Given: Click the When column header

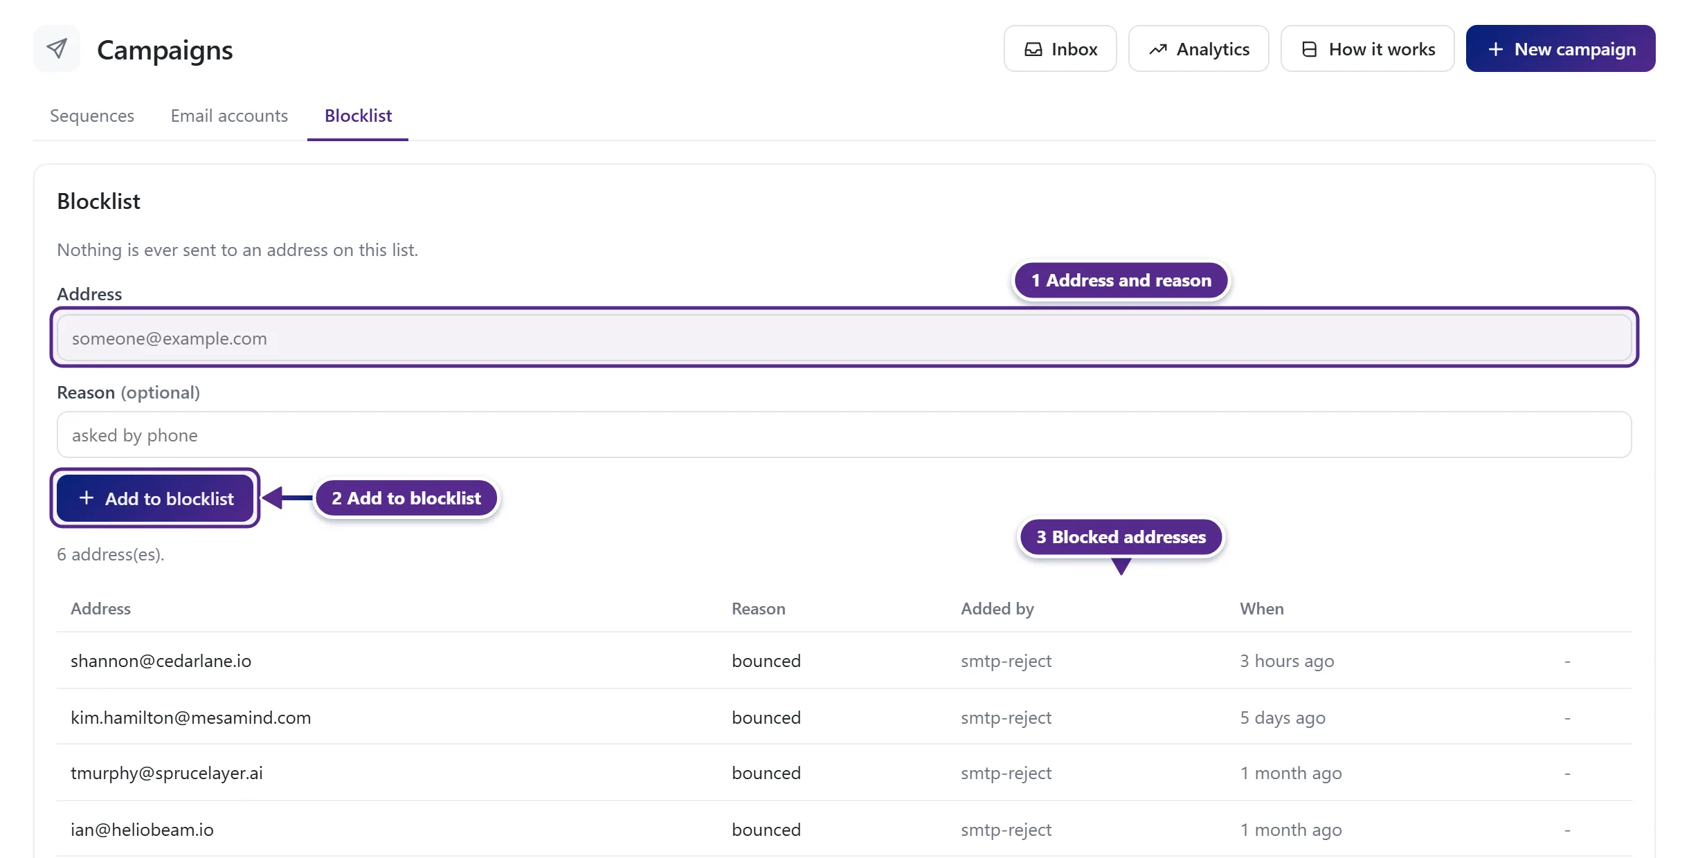Looking at the screenshot, I should [x=1261, y=608].
